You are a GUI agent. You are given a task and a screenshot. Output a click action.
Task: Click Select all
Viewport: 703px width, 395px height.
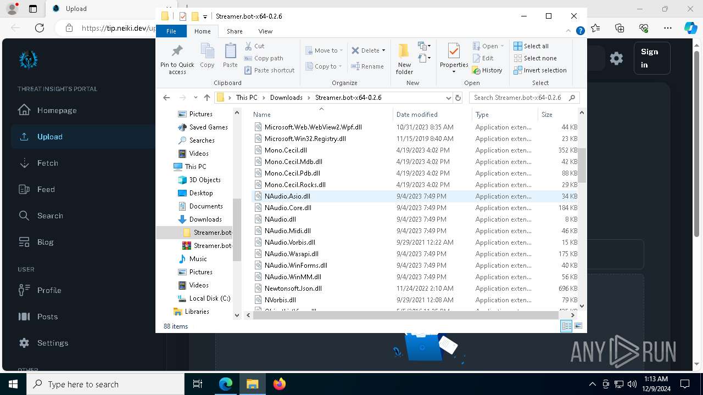[531, 46]
